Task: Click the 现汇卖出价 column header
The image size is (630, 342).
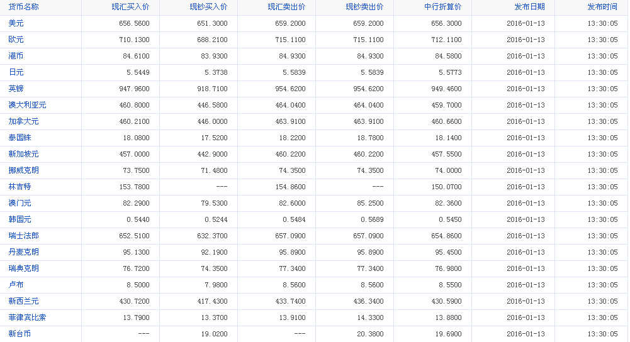Action: pyautogui.click(x=286, y=7)
